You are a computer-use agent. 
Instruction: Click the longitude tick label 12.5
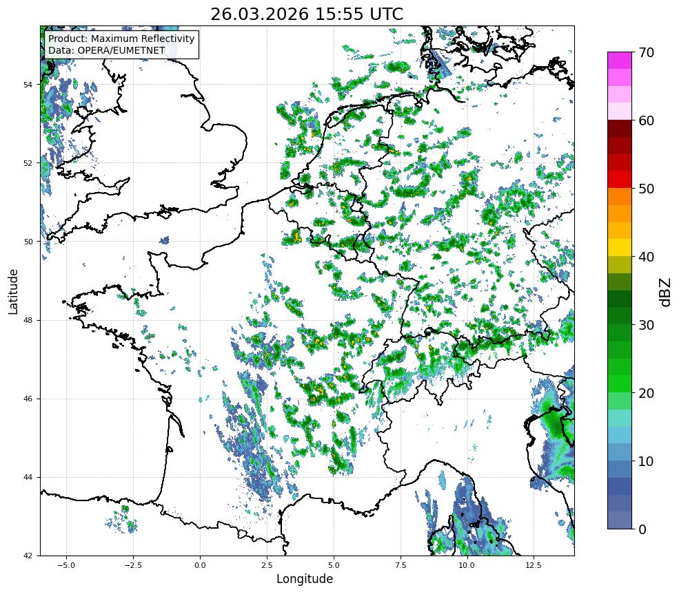click(x=534, y=565)
